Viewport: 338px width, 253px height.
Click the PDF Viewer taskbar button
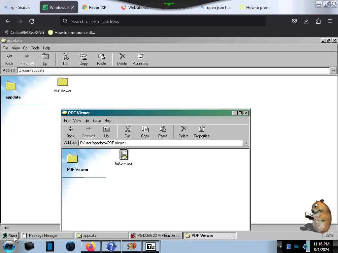point(210,236)
